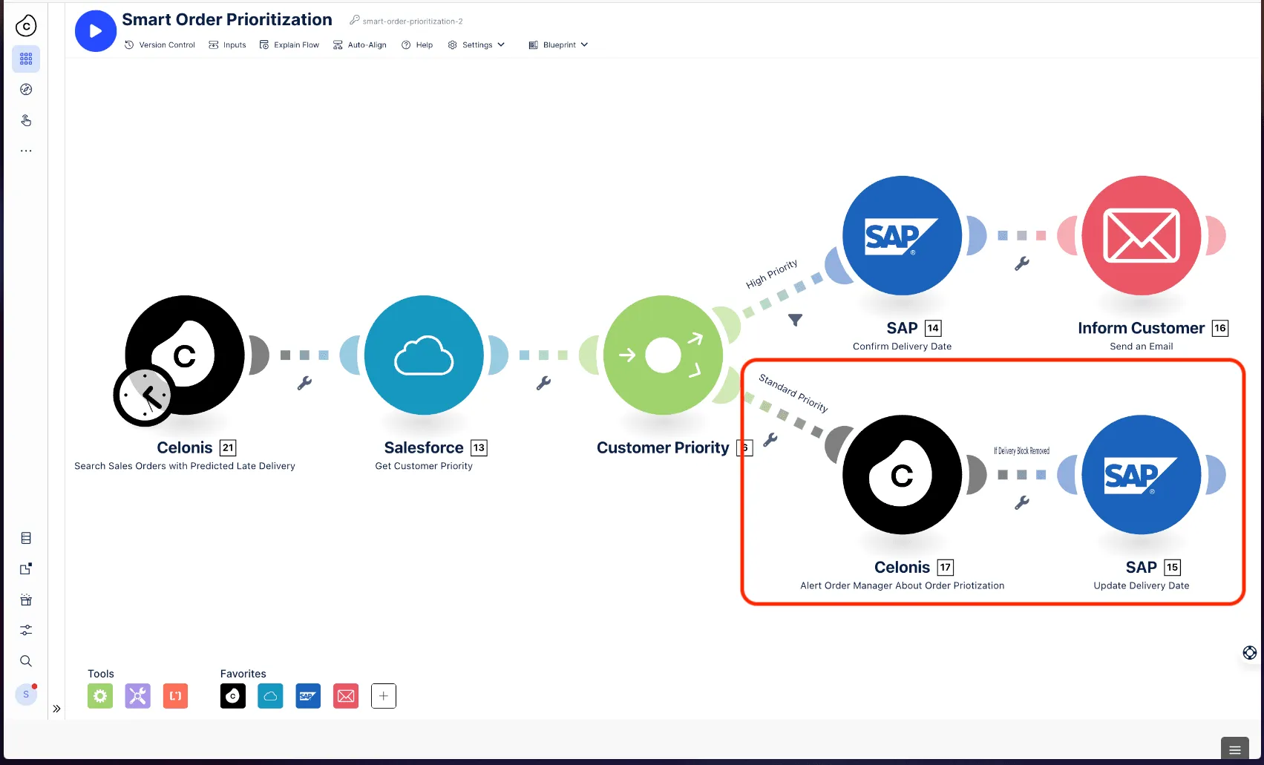Click the export arrow icon in sidebar
Viewport: 1264px width, 765px height.
click(26, 569)
